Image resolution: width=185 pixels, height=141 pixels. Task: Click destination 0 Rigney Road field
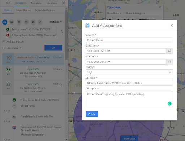34,35
